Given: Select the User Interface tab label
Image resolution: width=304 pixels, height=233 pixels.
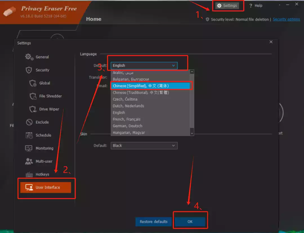Looking at the screenshot, I should [48, 187].
